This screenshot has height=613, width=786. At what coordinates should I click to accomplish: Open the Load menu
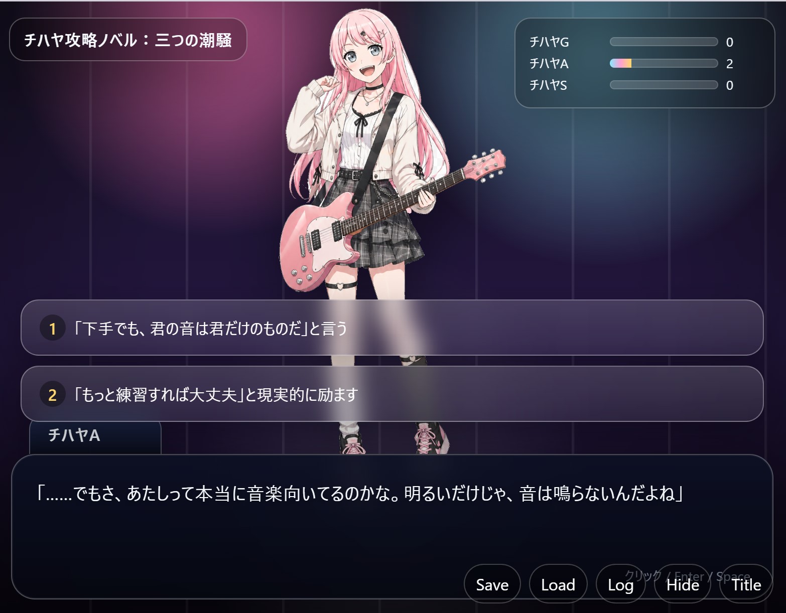click(558, 584)
